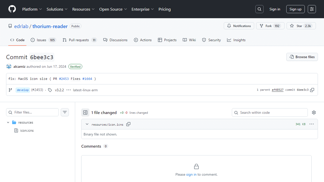Image resolution: width=324 pixels, height=182 pixels.
Task: Open the edrlab owner link
Action: click(21, 26)
